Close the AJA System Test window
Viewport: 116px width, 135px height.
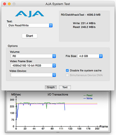(5, 4)
